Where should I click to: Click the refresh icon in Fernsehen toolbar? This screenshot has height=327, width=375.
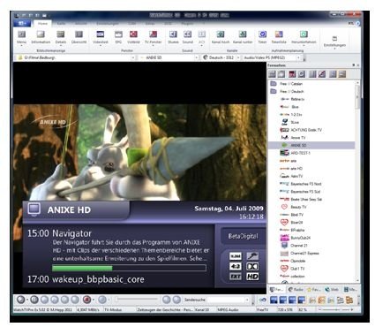pyautogui.click(x=302, y=74)
